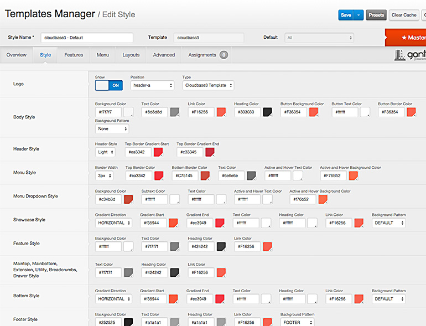Switch to the Features tab

pyautogui.click(x=74, y=55)
